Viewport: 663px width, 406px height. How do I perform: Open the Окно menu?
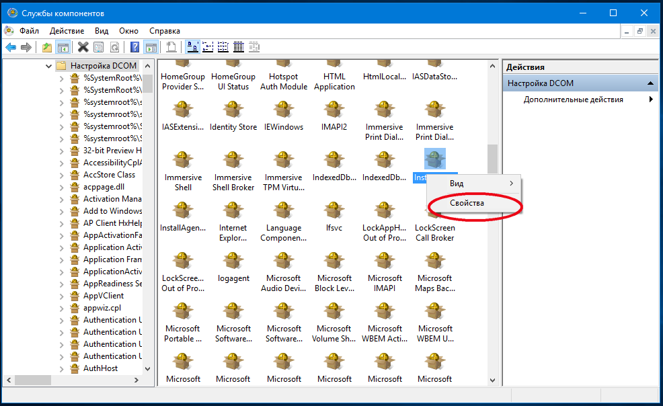coord(128,31)
